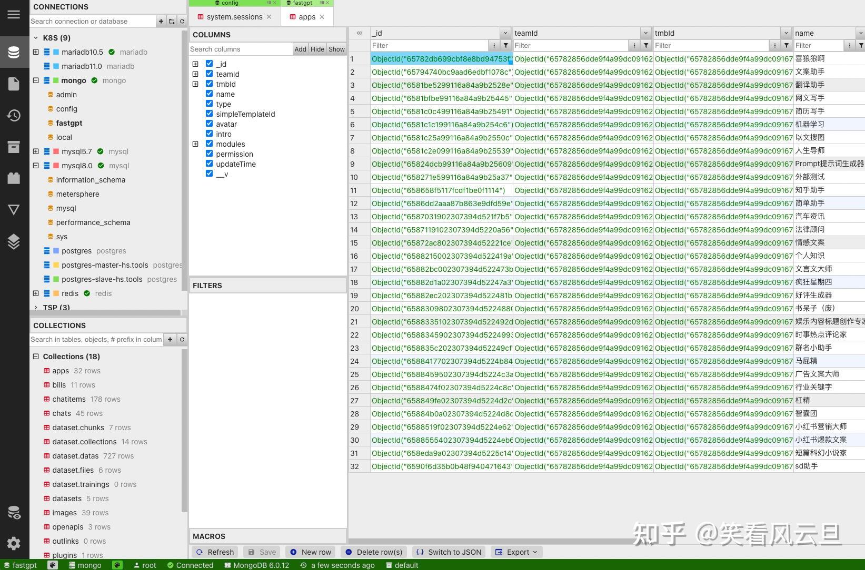
Task: Uncheck the avatar column checkbox
Action: [209, 123]
